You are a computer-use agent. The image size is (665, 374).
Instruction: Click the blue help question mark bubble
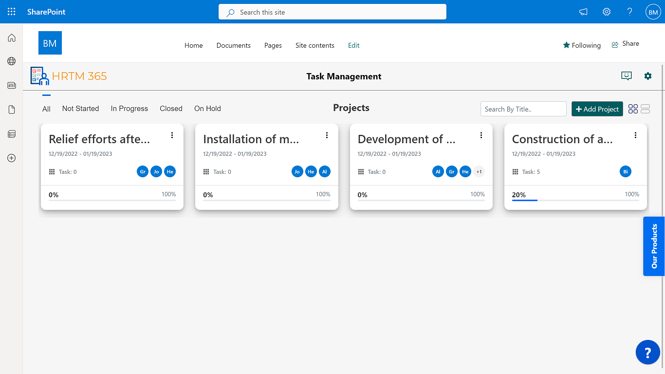coord(647,352)
